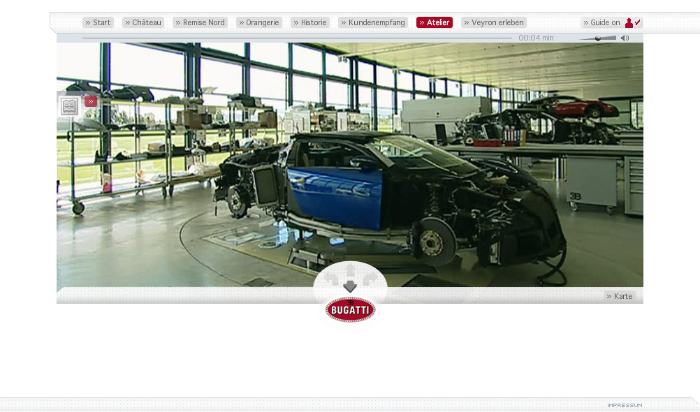The height and width of the screenshot is (412, 700).
Task: Select the Orangerie menu item
Action: click(258, 22)
